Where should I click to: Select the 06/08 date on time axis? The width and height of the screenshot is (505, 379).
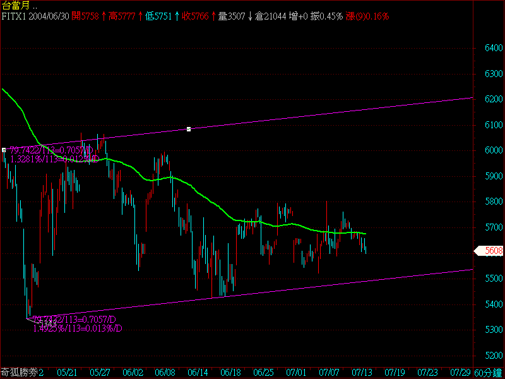163,373
